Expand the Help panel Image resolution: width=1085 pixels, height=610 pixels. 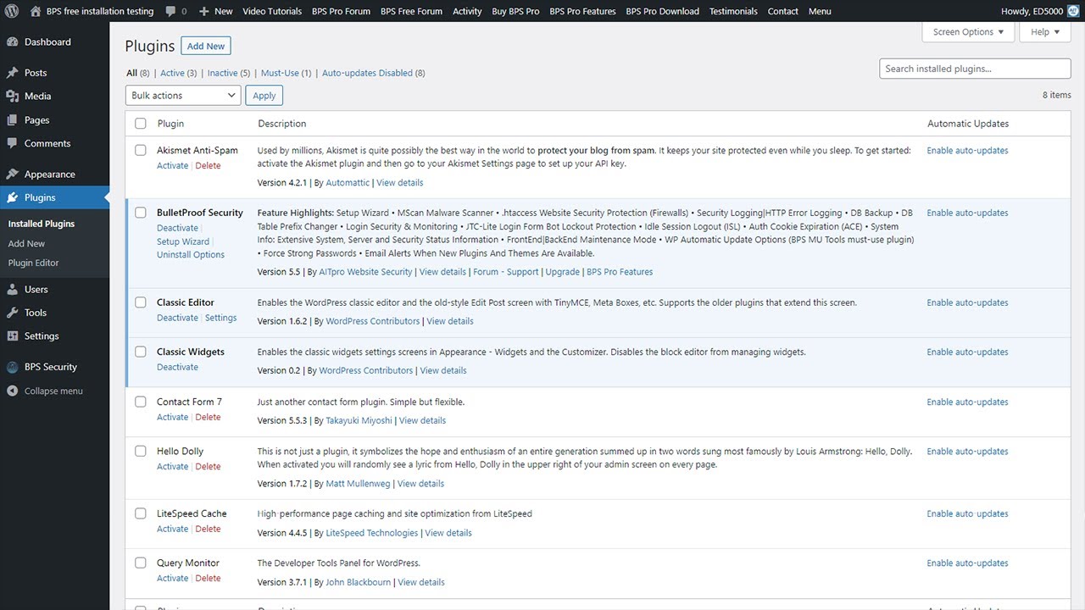1045,32
